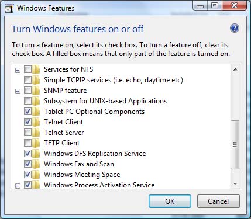Select 'Subsystem for UNIX-based Applications' text
Image resolution: width=251 pixels, height=219 pixels.
[x=105, y=101]
